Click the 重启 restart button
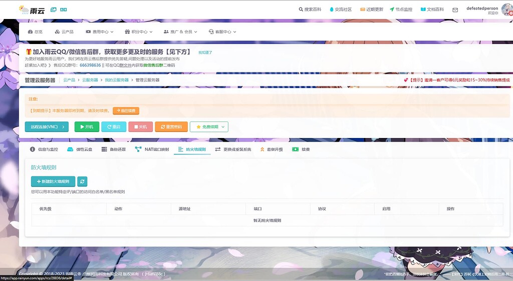Image resolution: width=513 pixels, height=281 pixels. point(114,126)
